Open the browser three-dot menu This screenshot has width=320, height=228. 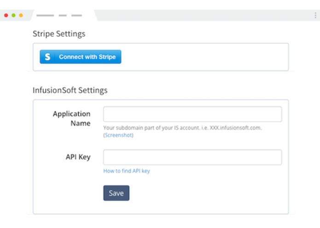[315, 15]
